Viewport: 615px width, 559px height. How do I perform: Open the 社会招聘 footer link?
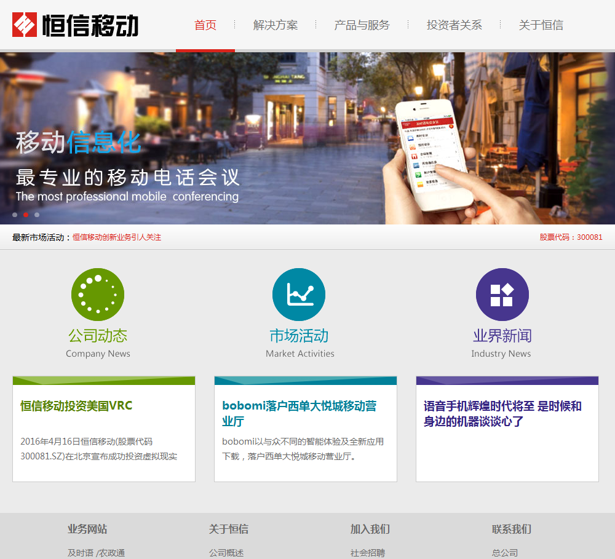pos(368,553)
